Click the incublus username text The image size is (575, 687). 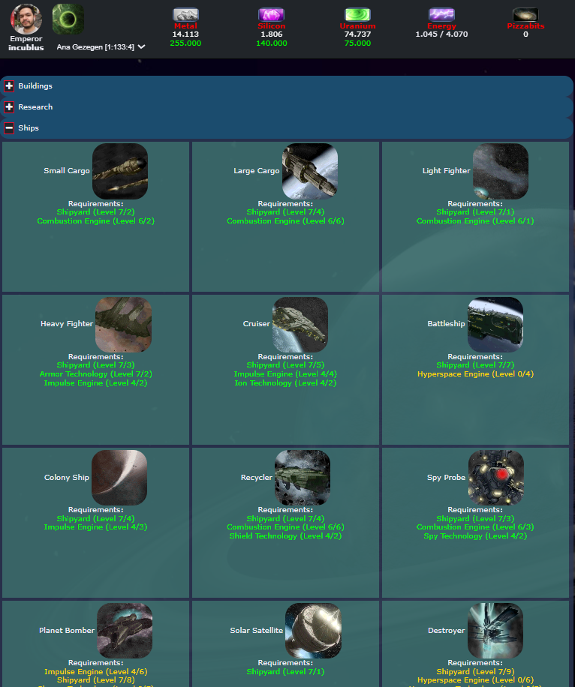(x=26, y=48)
